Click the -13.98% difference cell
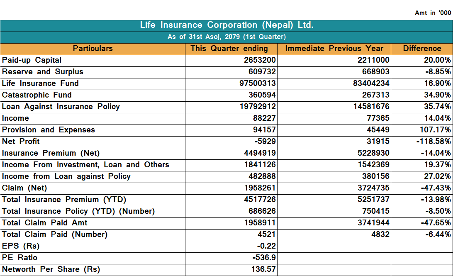This screenshot has width=453, height=276. click(x=436, y=199)
